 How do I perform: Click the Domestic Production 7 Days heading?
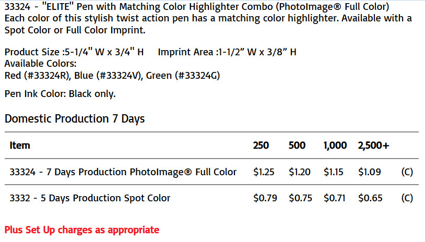[x=75, y=119]
